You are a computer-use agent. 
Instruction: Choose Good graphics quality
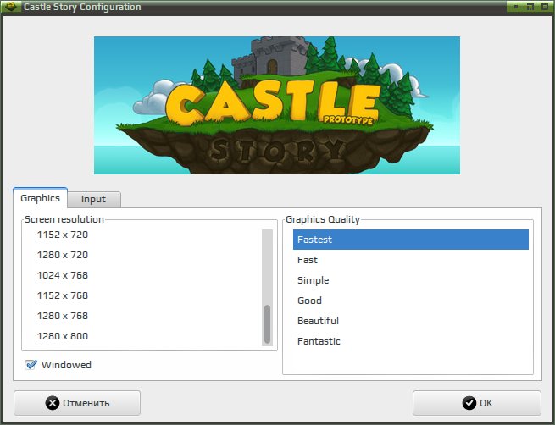click(411, 301)
